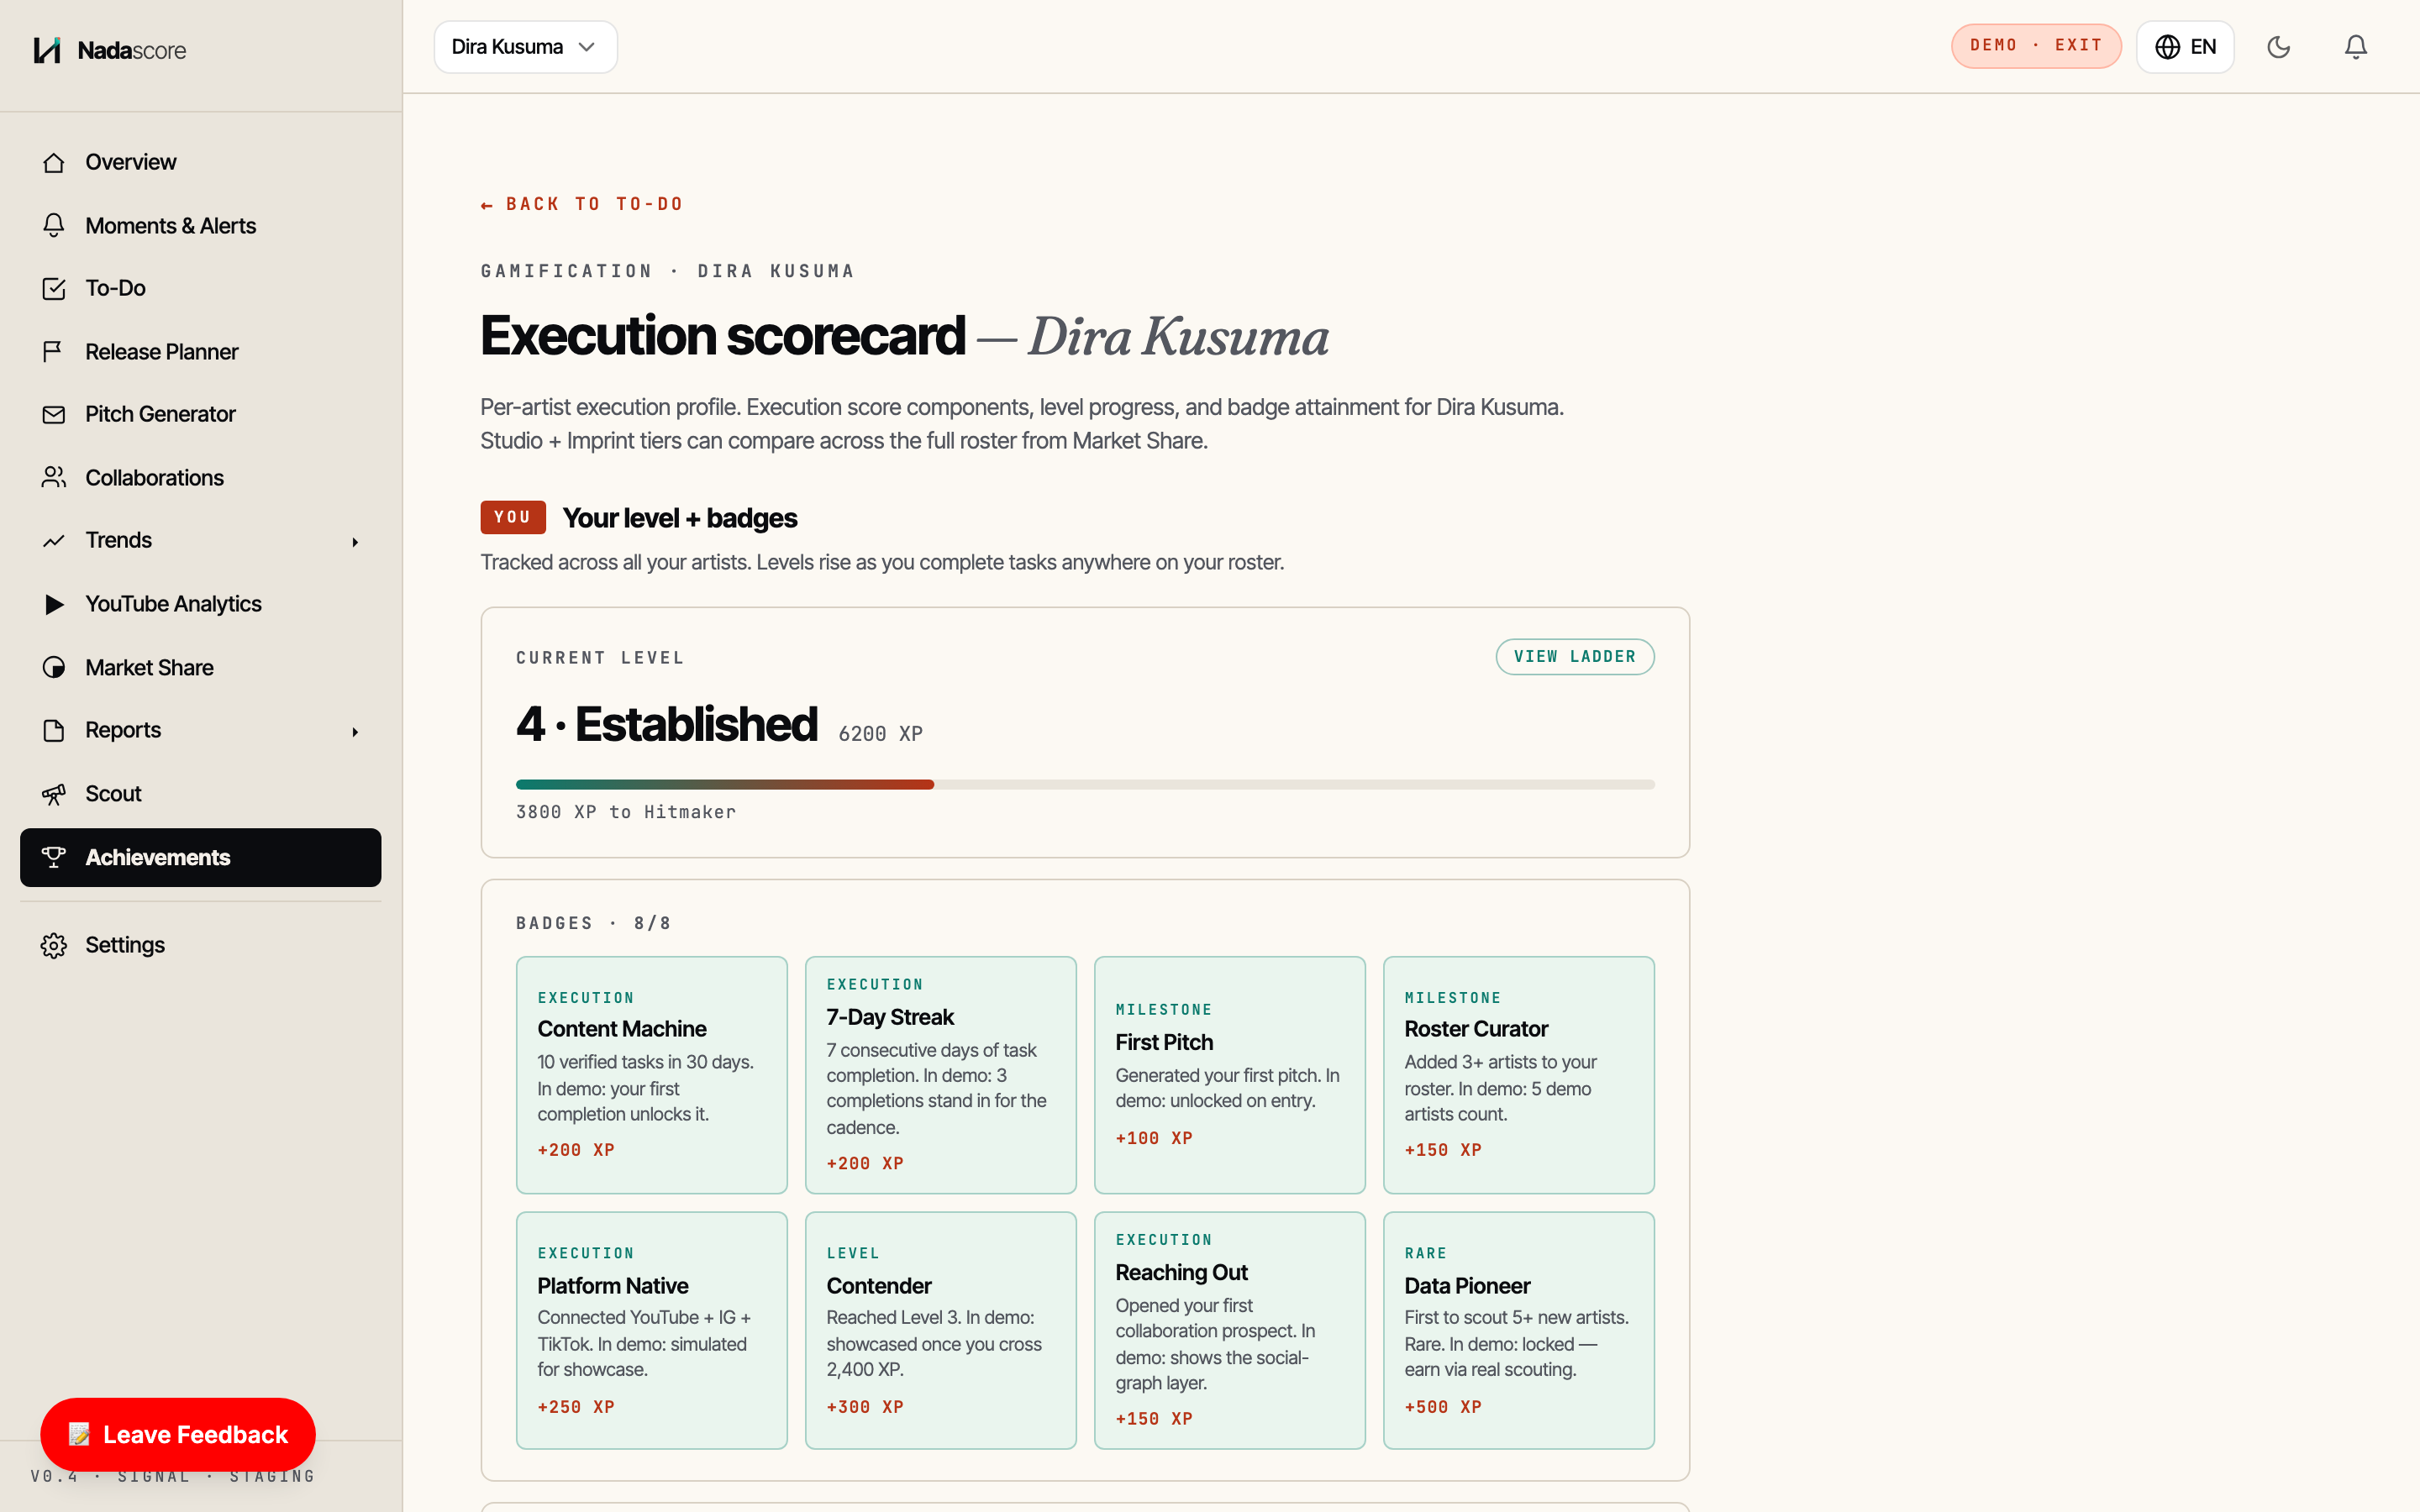
Task: Expand the Reports submenu arrow
Action: point(355,731)
